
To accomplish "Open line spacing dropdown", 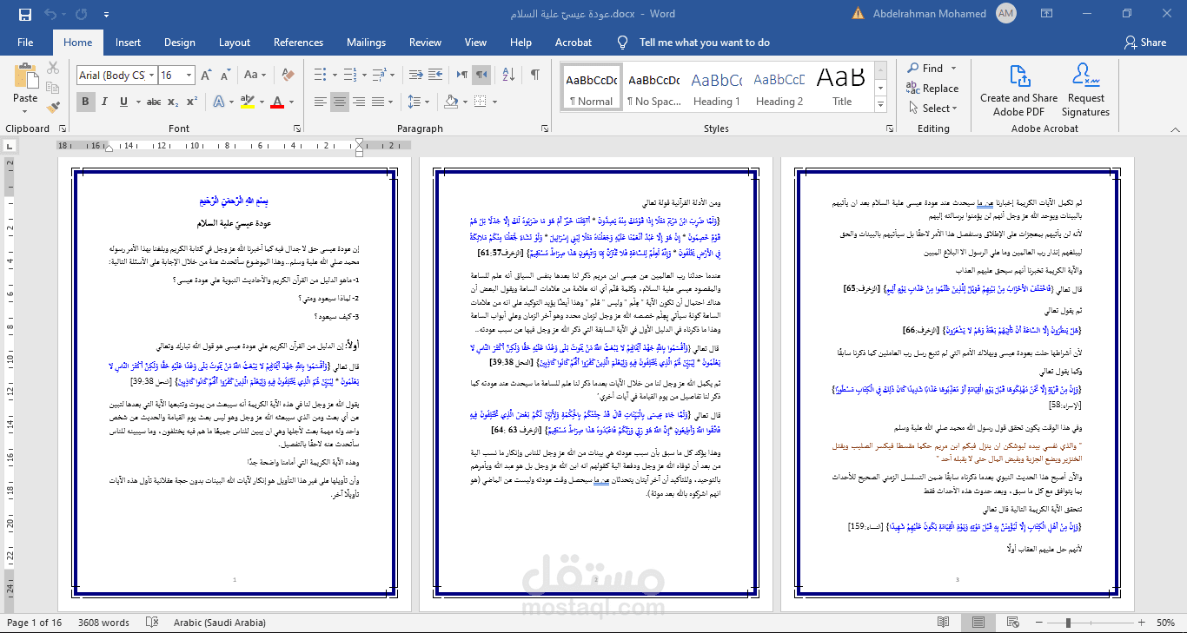I will pos(425,102).
